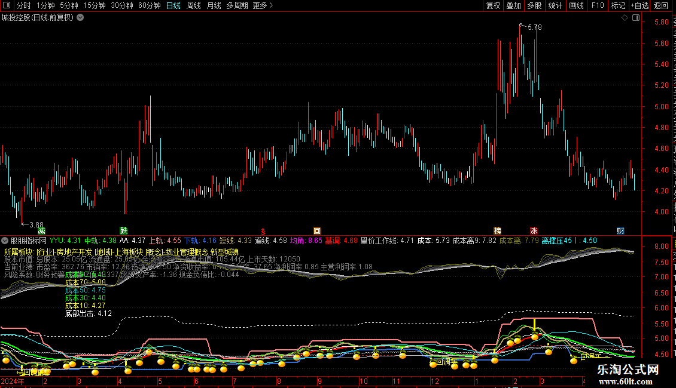The image size is (676, 388).
Task: Click the 成本30: 4.40 label
Action: click(86, 298)
